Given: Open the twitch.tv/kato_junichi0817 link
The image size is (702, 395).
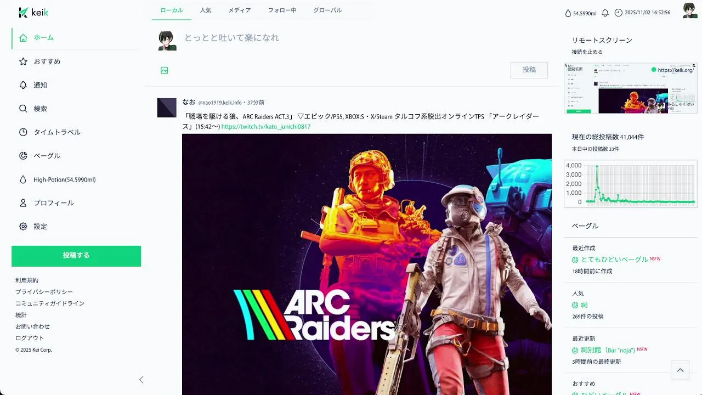Looking at the screenshot, I should tap(266, 127).
